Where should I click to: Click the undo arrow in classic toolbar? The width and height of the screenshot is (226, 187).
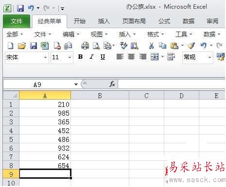click(204, 46)
